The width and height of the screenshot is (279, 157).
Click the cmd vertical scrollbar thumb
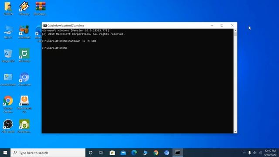coord(235,34)
